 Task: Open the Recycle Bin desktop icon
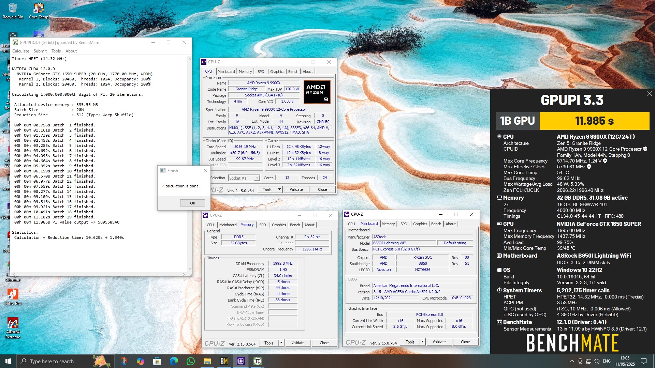13,11
